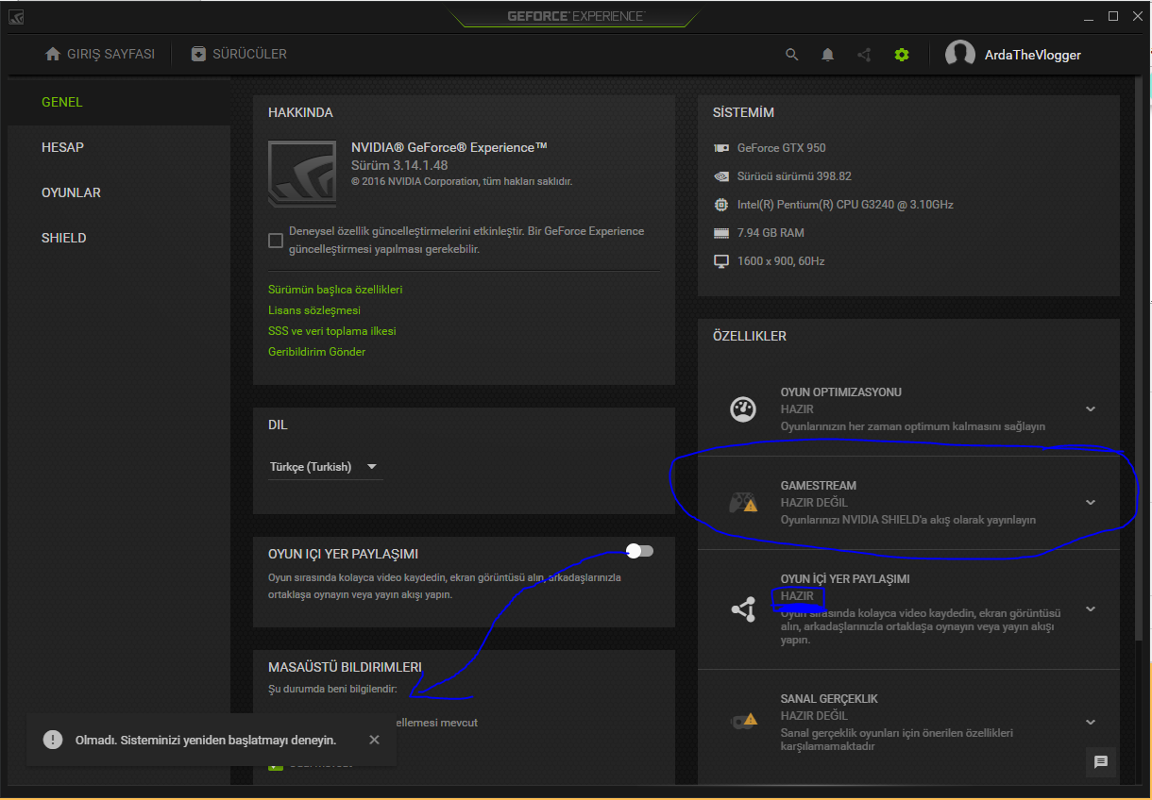Select Genel in the settings sidebar
1152x800 pixels.
[119, 102]
